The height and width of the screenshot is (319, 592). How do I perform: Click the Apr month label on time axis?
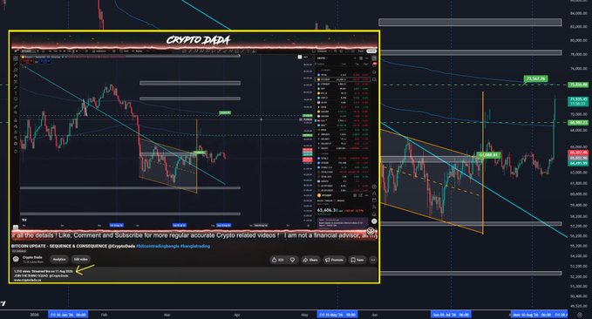(x=237, y=315)
